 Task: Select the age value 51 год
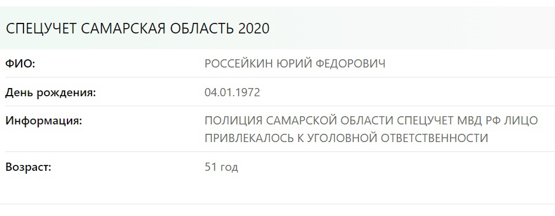(221, 167)
